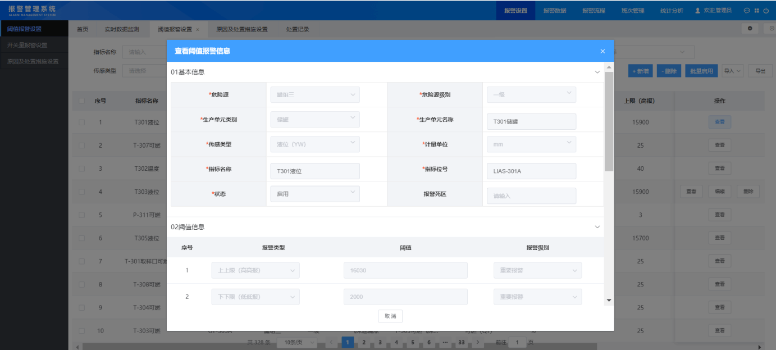Open the 状态 dropdown showing 启用
The image size is (776, 350).
coord(314,193)
